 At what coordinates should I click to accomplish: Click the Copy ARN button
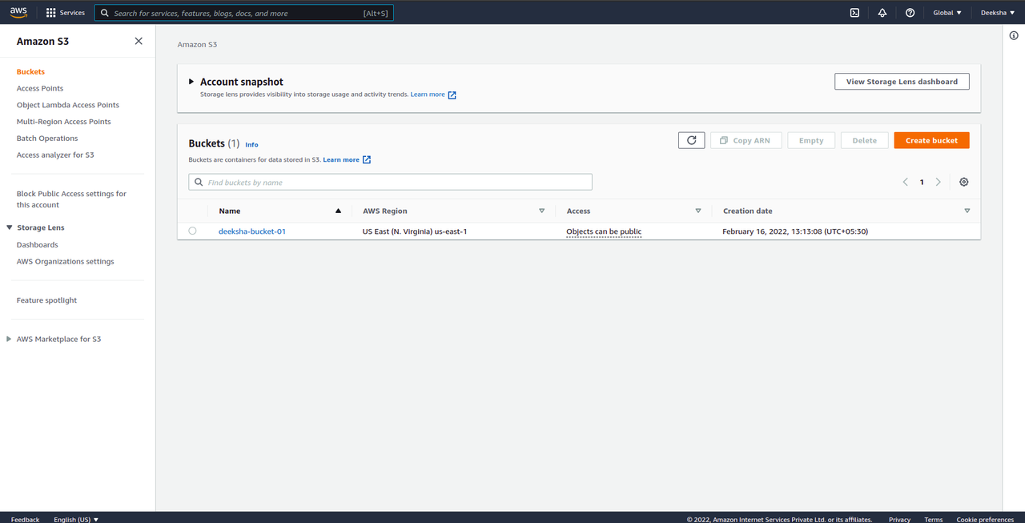coord(745,140)
